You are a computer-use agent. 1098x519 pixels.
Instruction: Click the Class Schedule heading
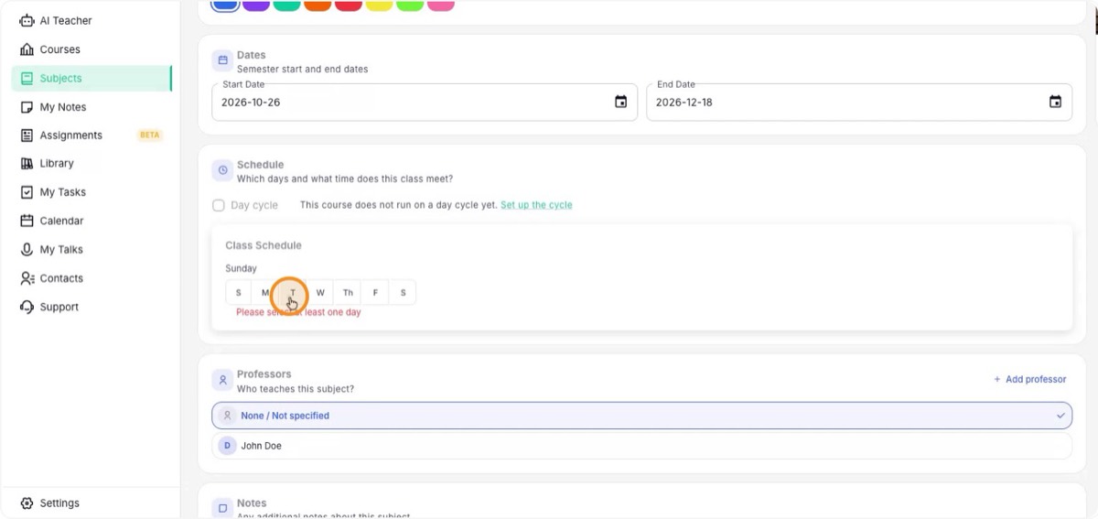click(264, 245)
